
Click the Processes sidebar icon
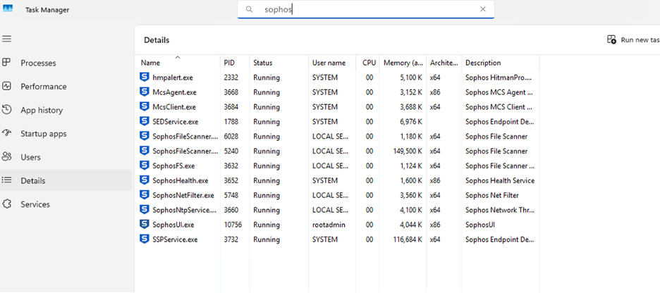tap(6, 63)
